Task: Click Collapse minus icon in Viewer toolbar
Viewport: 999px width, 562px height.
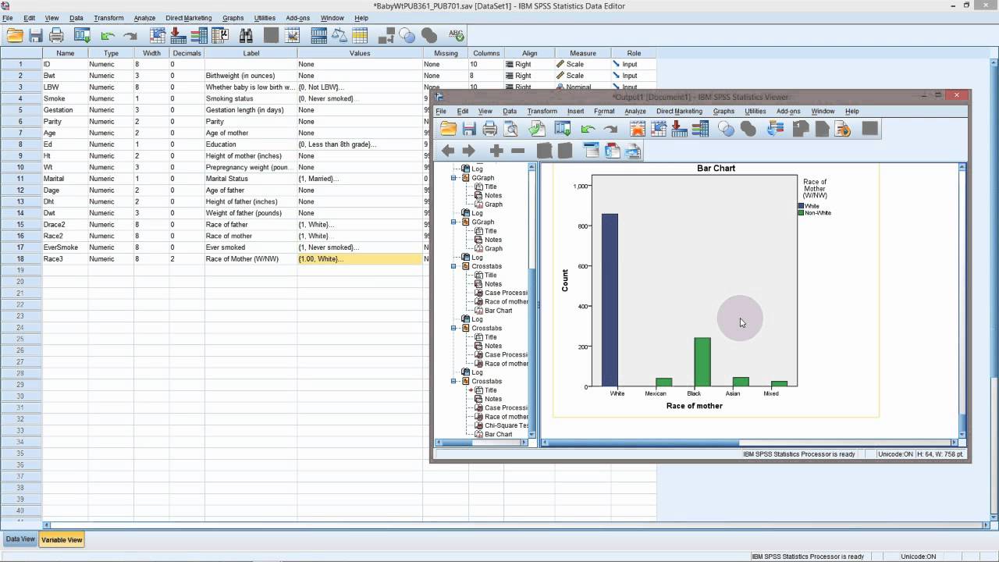Action: (x=517, y=151)
